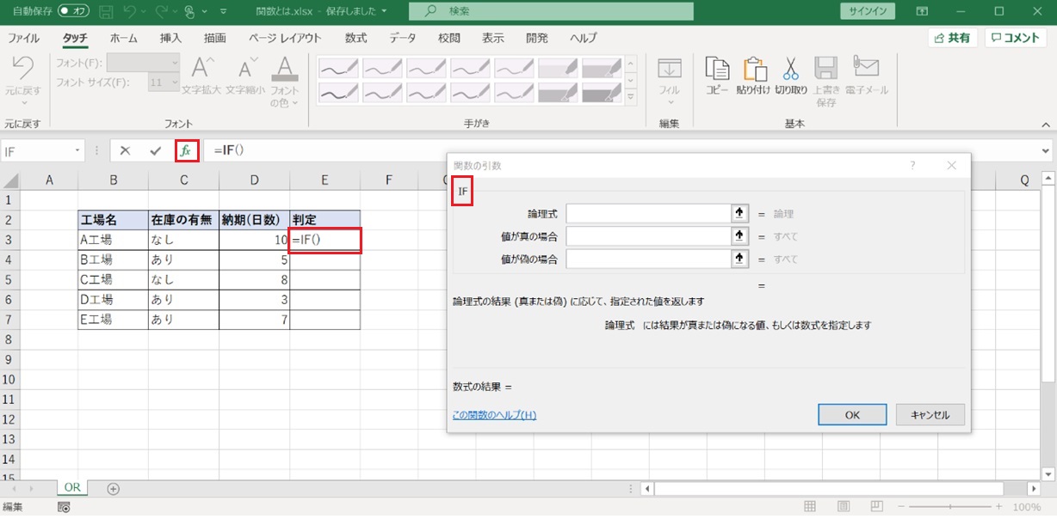
Task: Switch to page layout view
Action: point(844,507)
